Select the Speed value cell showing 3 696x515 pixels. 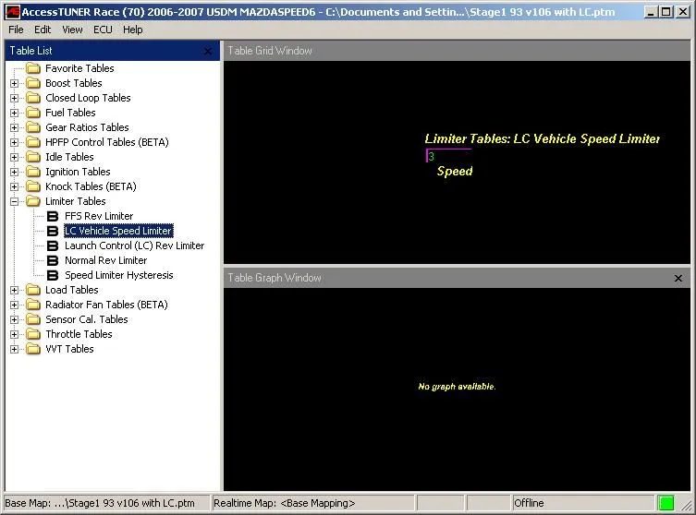point(448,156)
